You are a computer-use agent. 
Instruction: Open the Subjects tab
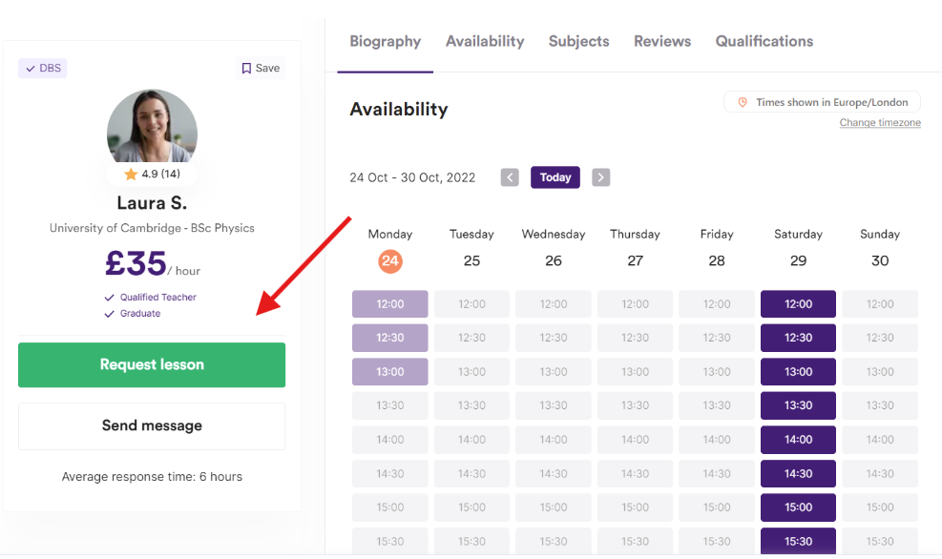tap(578, 41)
